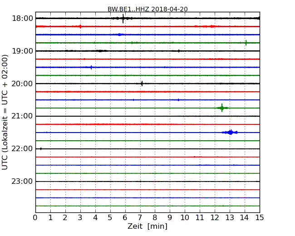This screenshot has width=295, height=236.
Task: Click the 20:00 time label
Action: pyautogui.click(x=22, y=84)
